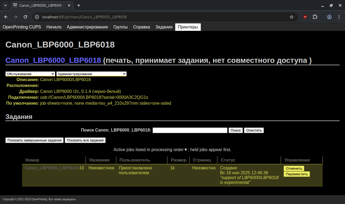Go forward to the next page
This screenshot has width=345, height=204.
click(16, 17)
